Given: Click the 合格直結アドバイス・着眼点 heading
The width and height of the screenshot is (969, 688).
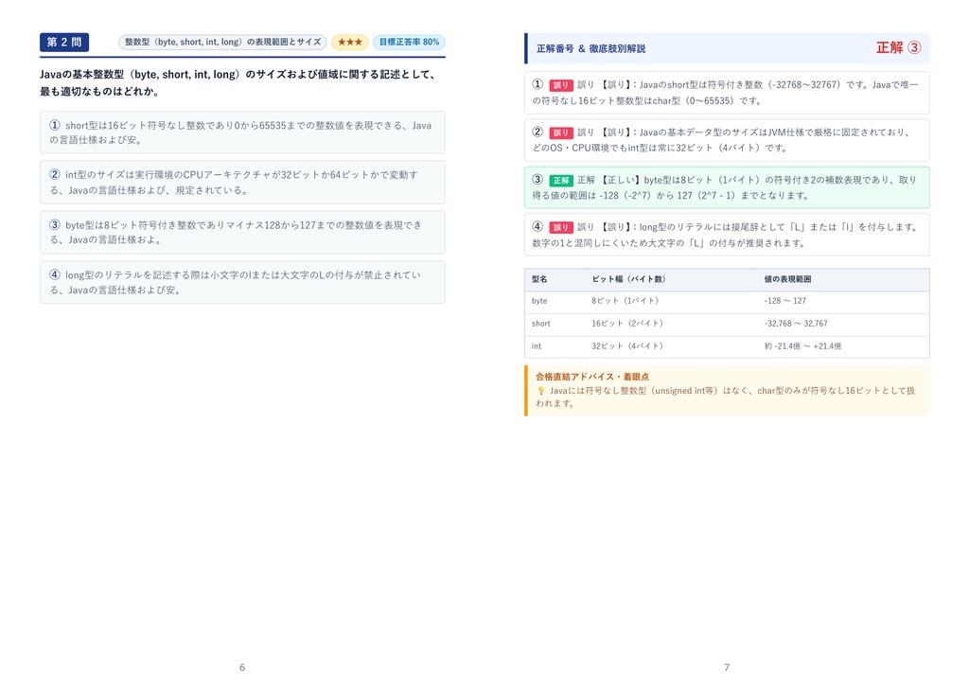Looking at the screenshot, I should 592,377.
